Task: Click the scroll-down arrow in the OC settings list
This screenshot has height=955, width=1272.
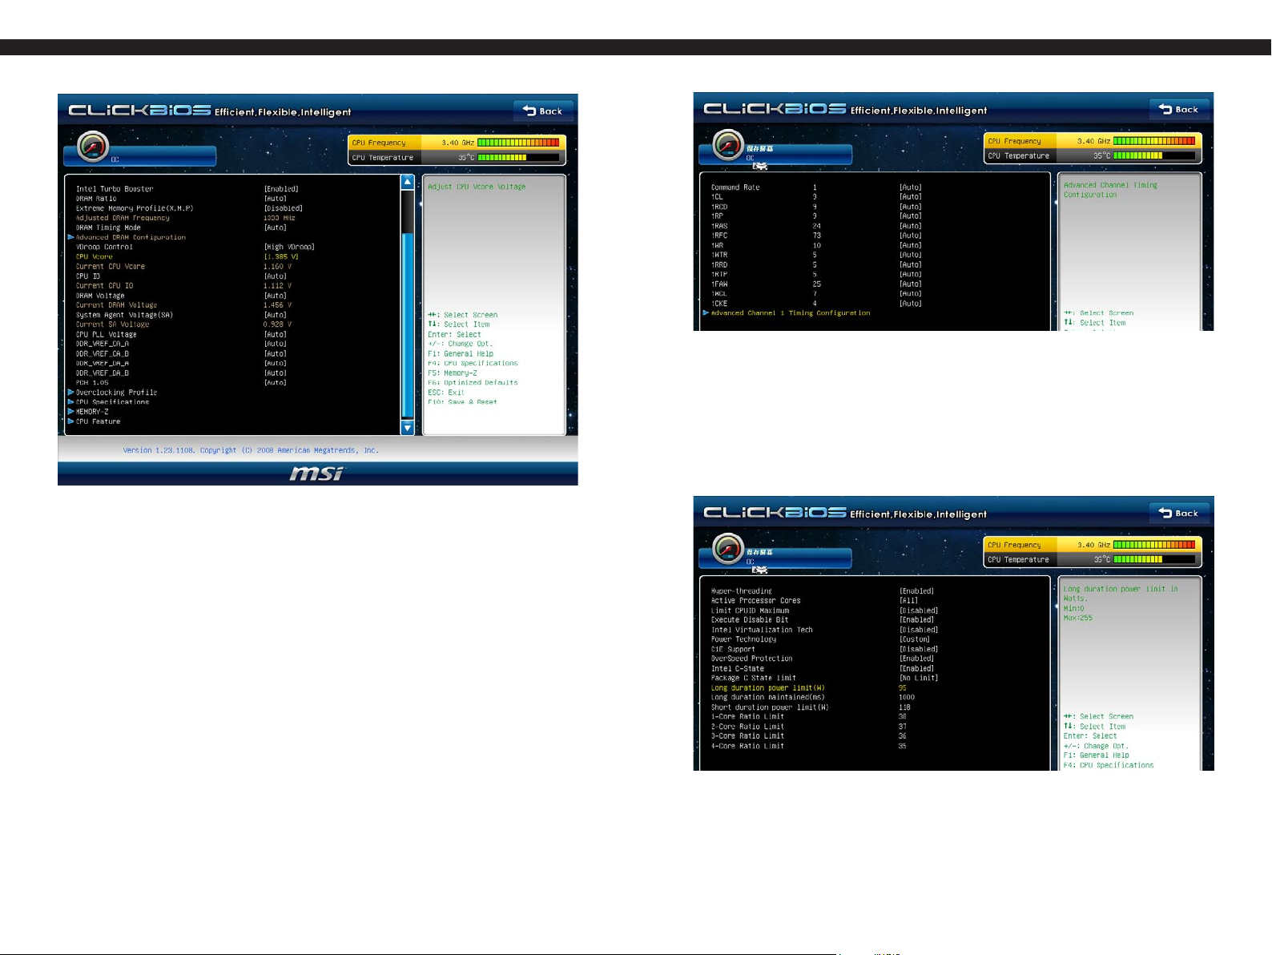Action: point(407,428)
